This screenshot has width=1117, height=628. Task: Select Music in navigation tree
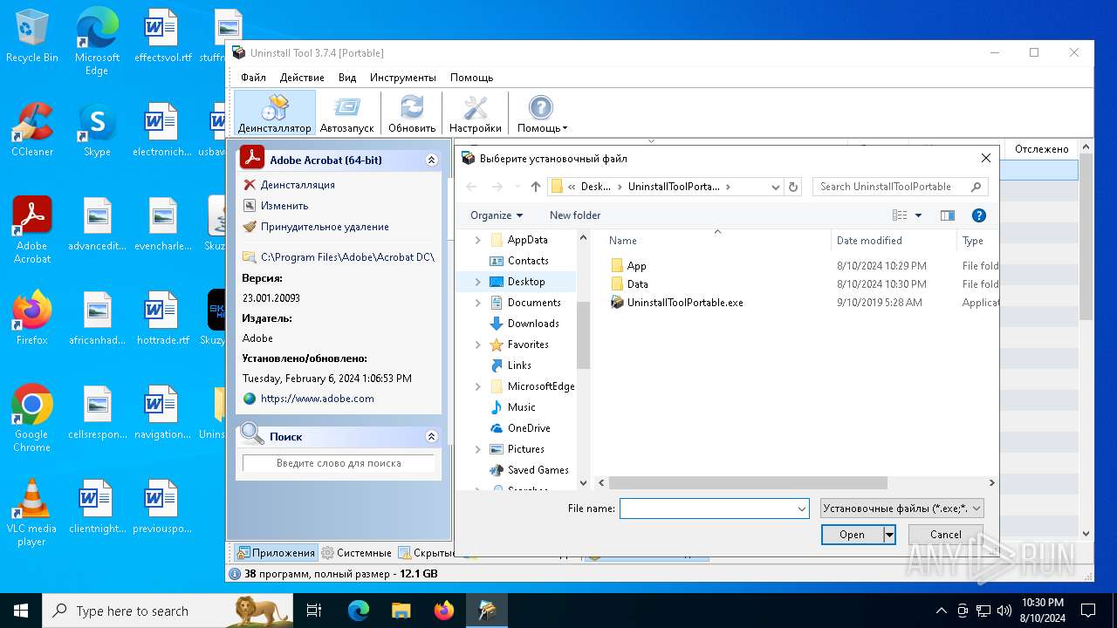[521, 407]
